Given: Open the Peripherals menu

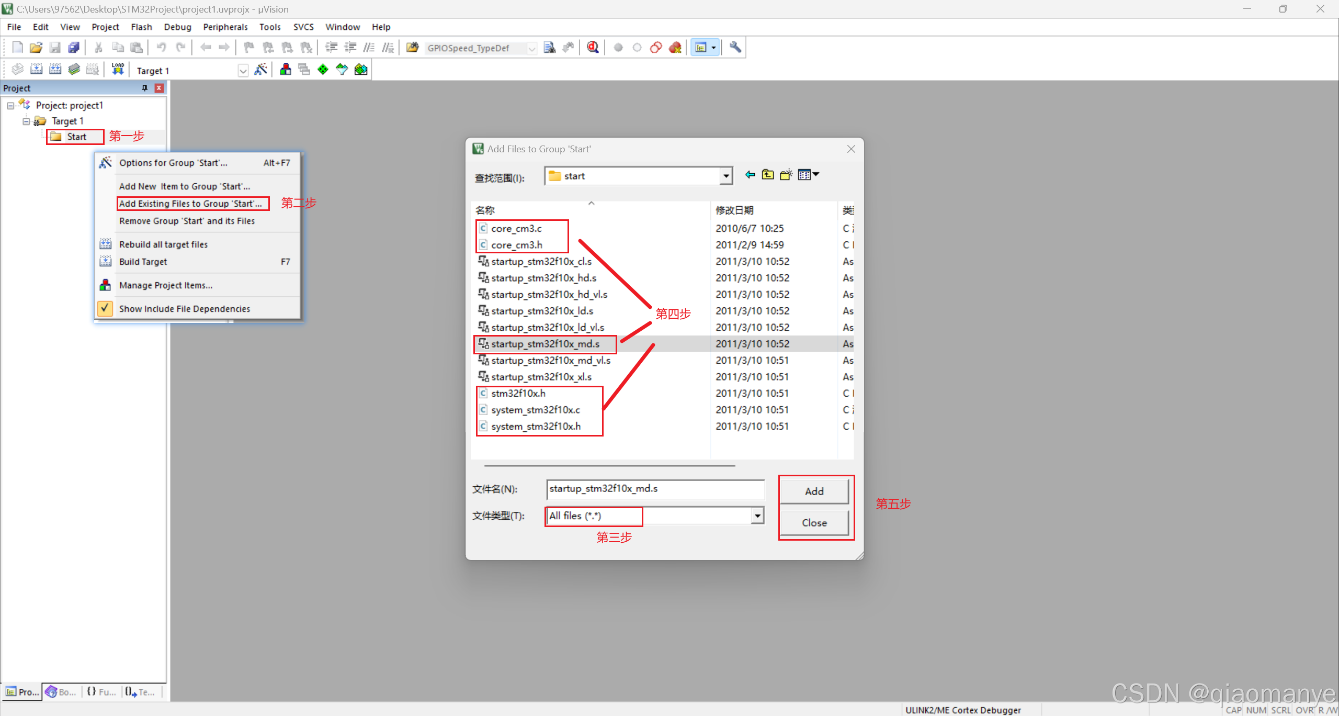Looking at the screenshot, I should coord(225,27).
